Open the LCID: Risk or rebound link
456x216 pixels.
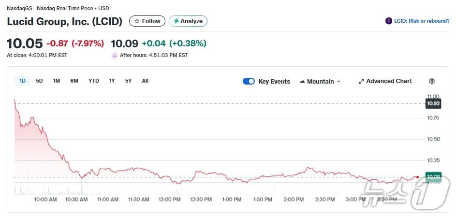[x=422, y=21]
